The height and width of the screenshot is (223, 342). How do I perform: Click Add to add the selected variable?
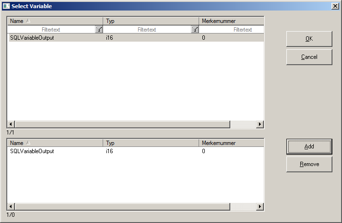(309, 146)
